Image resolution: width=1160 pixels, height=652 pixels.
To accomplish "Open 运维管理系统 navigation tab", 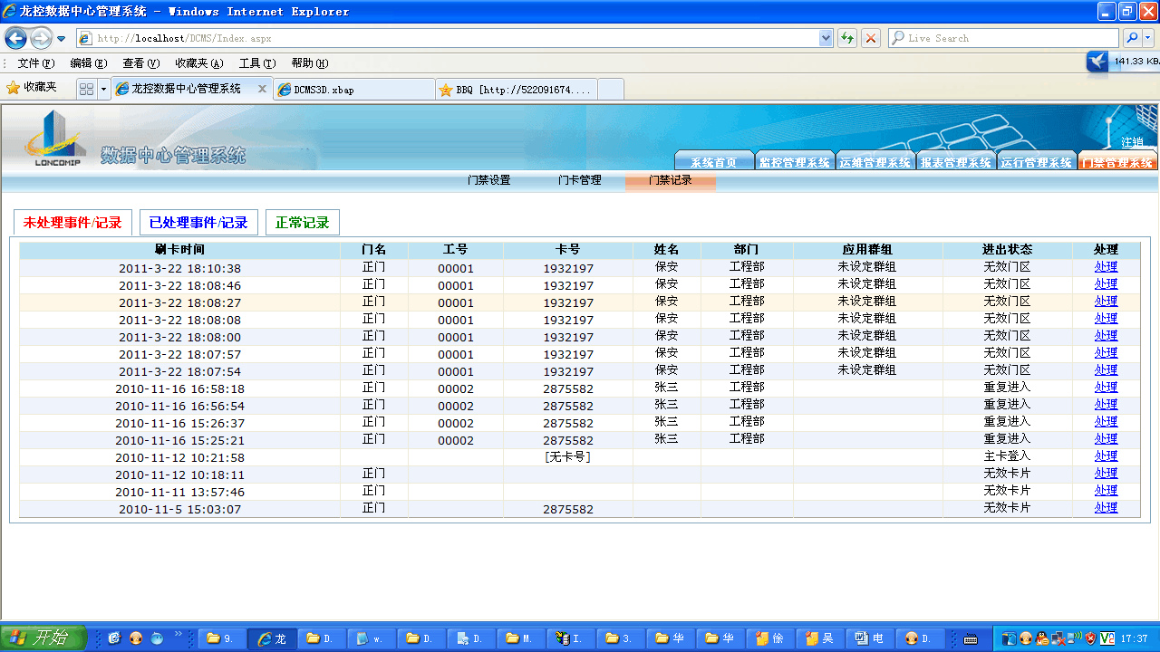I will click(x=875, y=161).
